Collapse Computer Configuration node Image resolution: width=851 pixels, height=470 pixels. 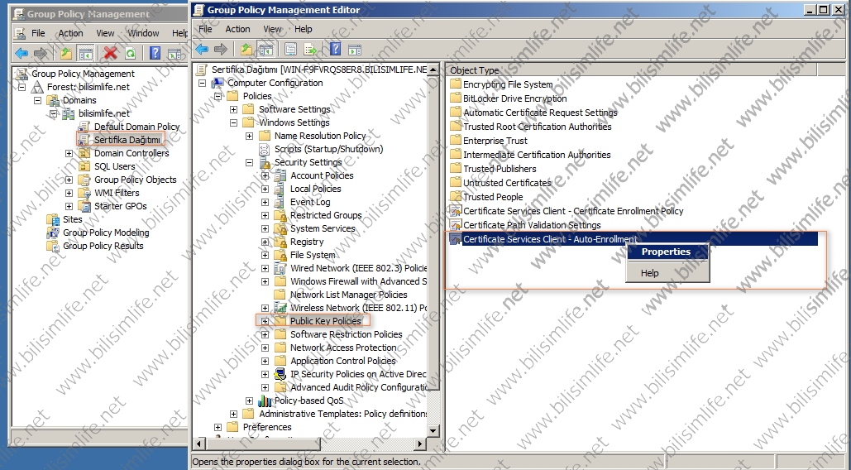[x=202, y=83]
